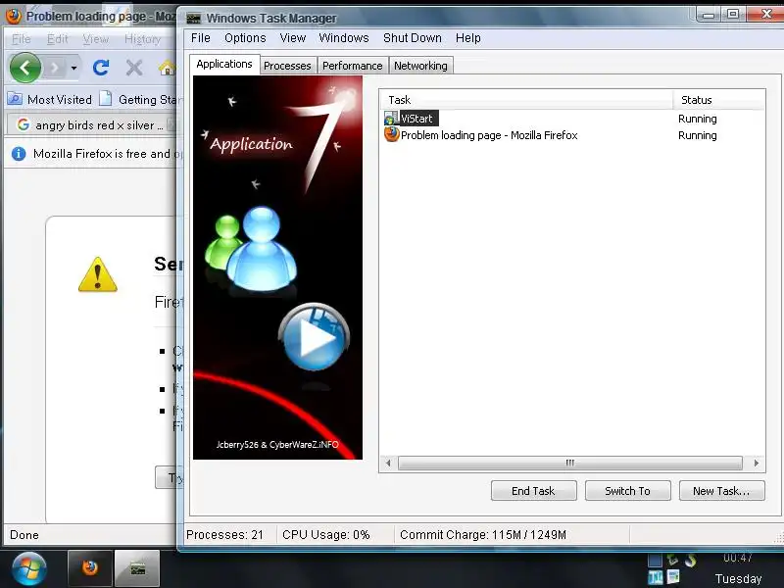Click the Firefox icon in task list
784x588 pixels.
[x=391, y=134]
